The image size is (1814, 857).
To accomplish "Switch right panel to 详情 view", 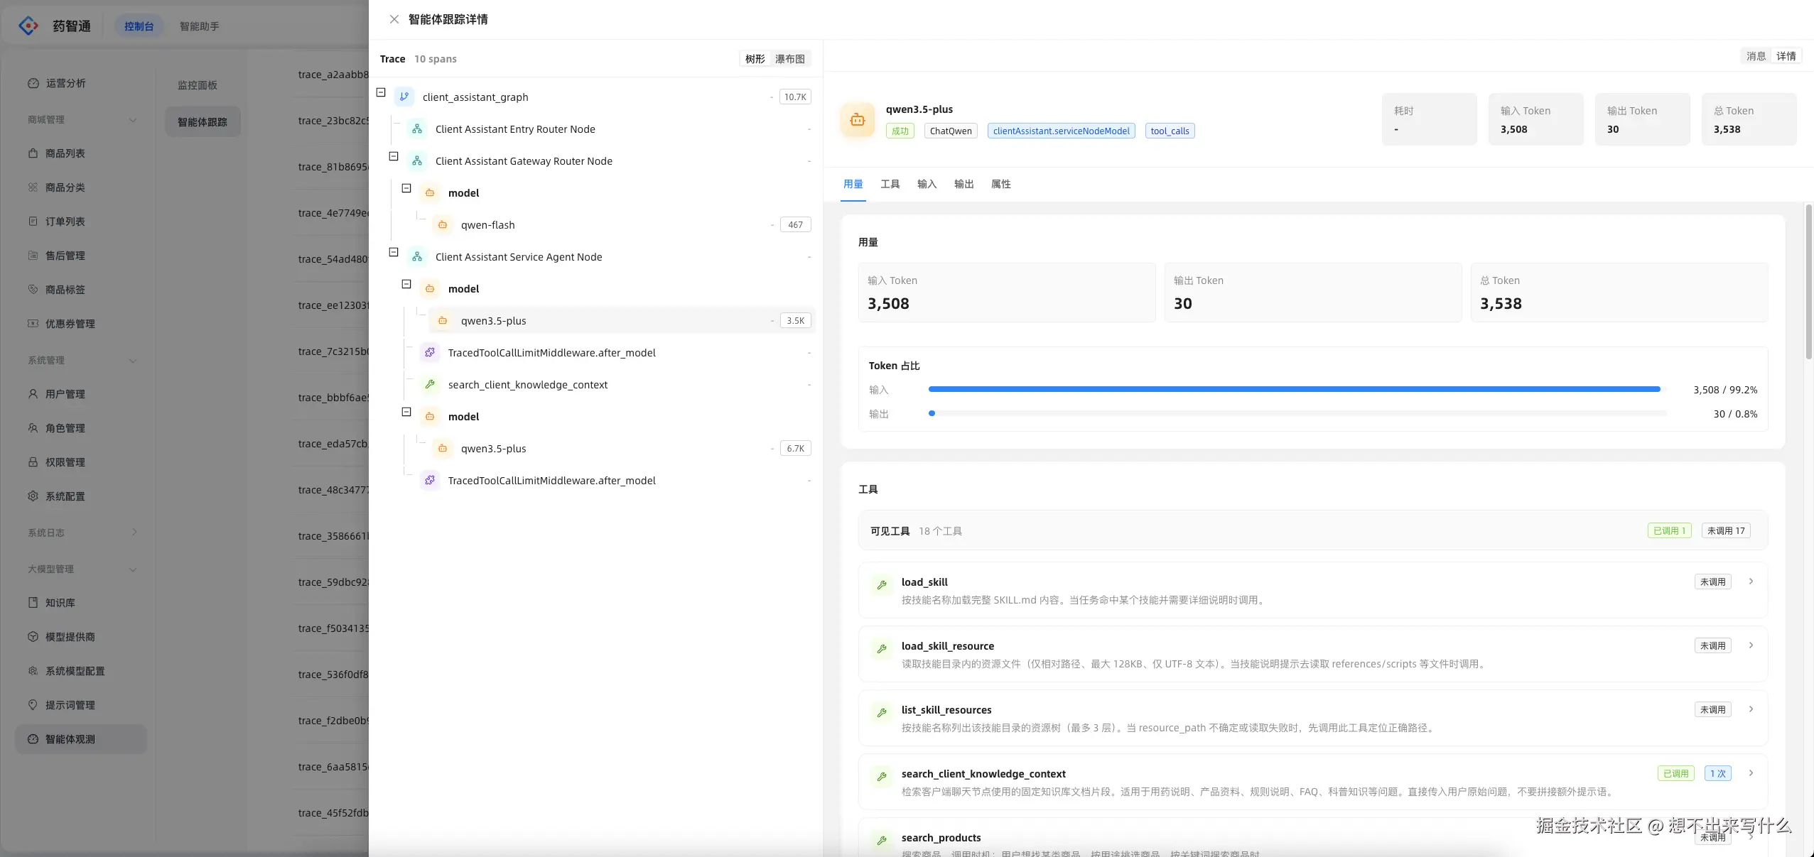I will point(1786,56).
